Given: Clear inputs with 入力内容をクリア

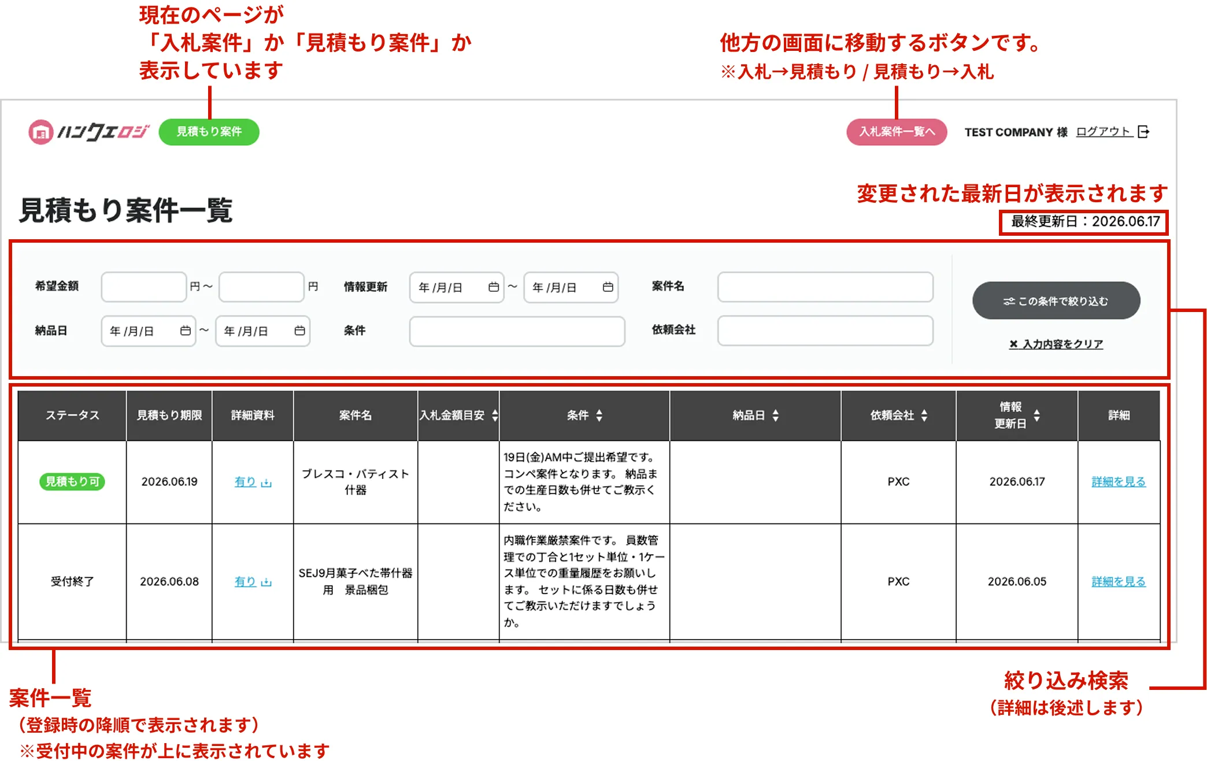Looking at the screenshot, I should (1056, 344).
